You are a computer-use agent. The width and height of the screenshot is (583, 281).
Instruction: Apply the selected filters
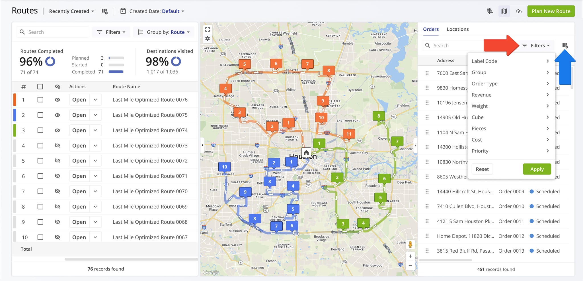[x=537, y=169]
